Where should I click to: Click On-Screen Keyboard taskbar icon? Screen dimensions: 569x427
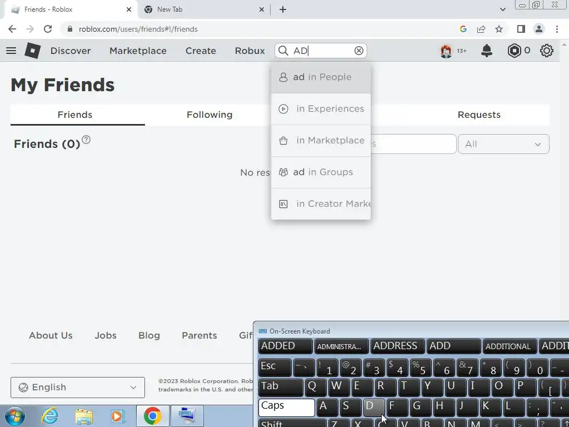[187, 416]
